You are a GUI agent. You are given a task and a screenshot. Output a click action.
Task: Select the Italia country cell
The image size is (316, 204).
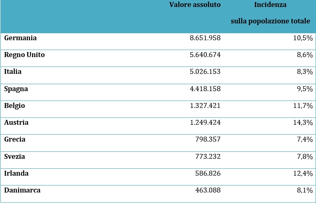point(13,71)
